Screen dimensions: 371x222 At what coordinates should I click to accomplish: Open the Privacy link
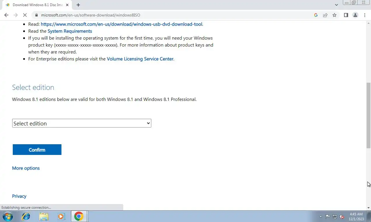(19, 196)
